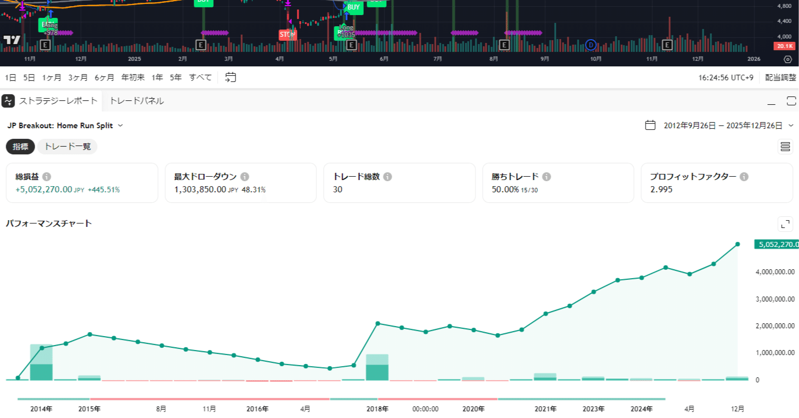Click the Long +978 trade label

point(50,28)
